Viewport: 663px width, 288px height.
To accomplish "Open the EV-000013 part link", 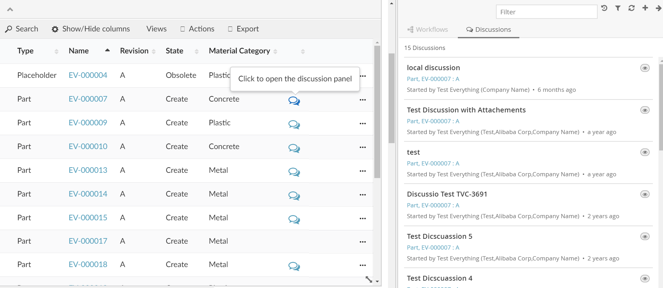I will tap(88, 170).
